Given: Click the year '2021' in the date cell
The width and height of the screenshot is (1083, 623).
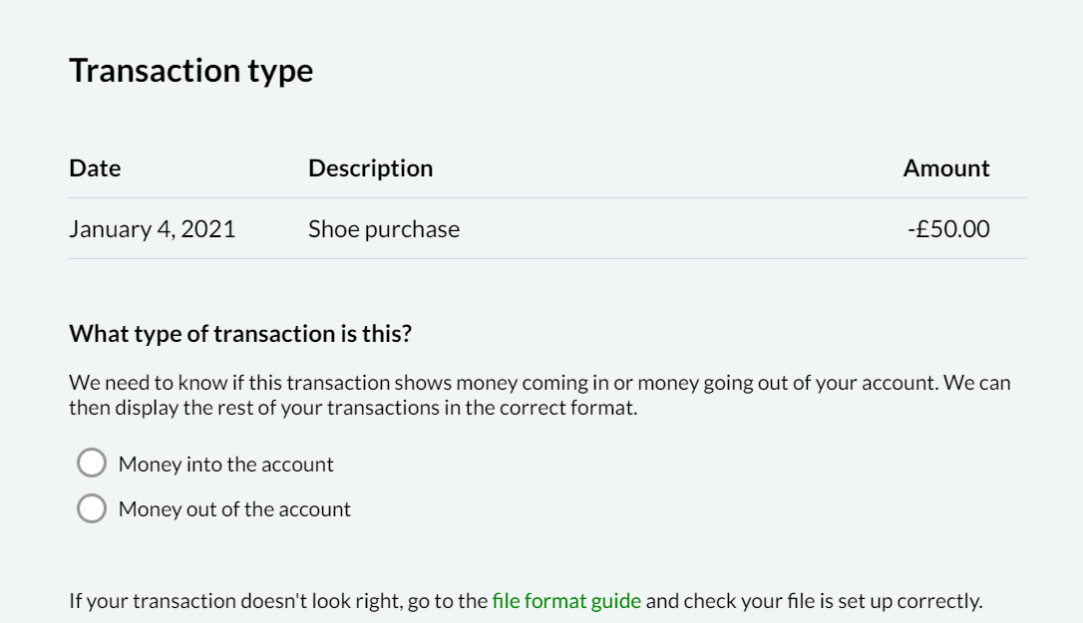Looking at the screenshot, I should [207, 229].
